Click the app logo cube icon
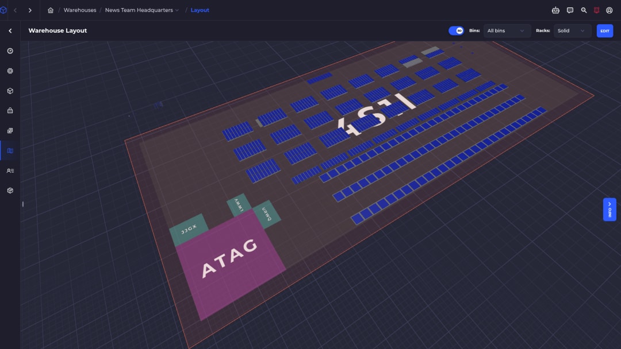This screenshot has width=621, height=349. (3, 10)
